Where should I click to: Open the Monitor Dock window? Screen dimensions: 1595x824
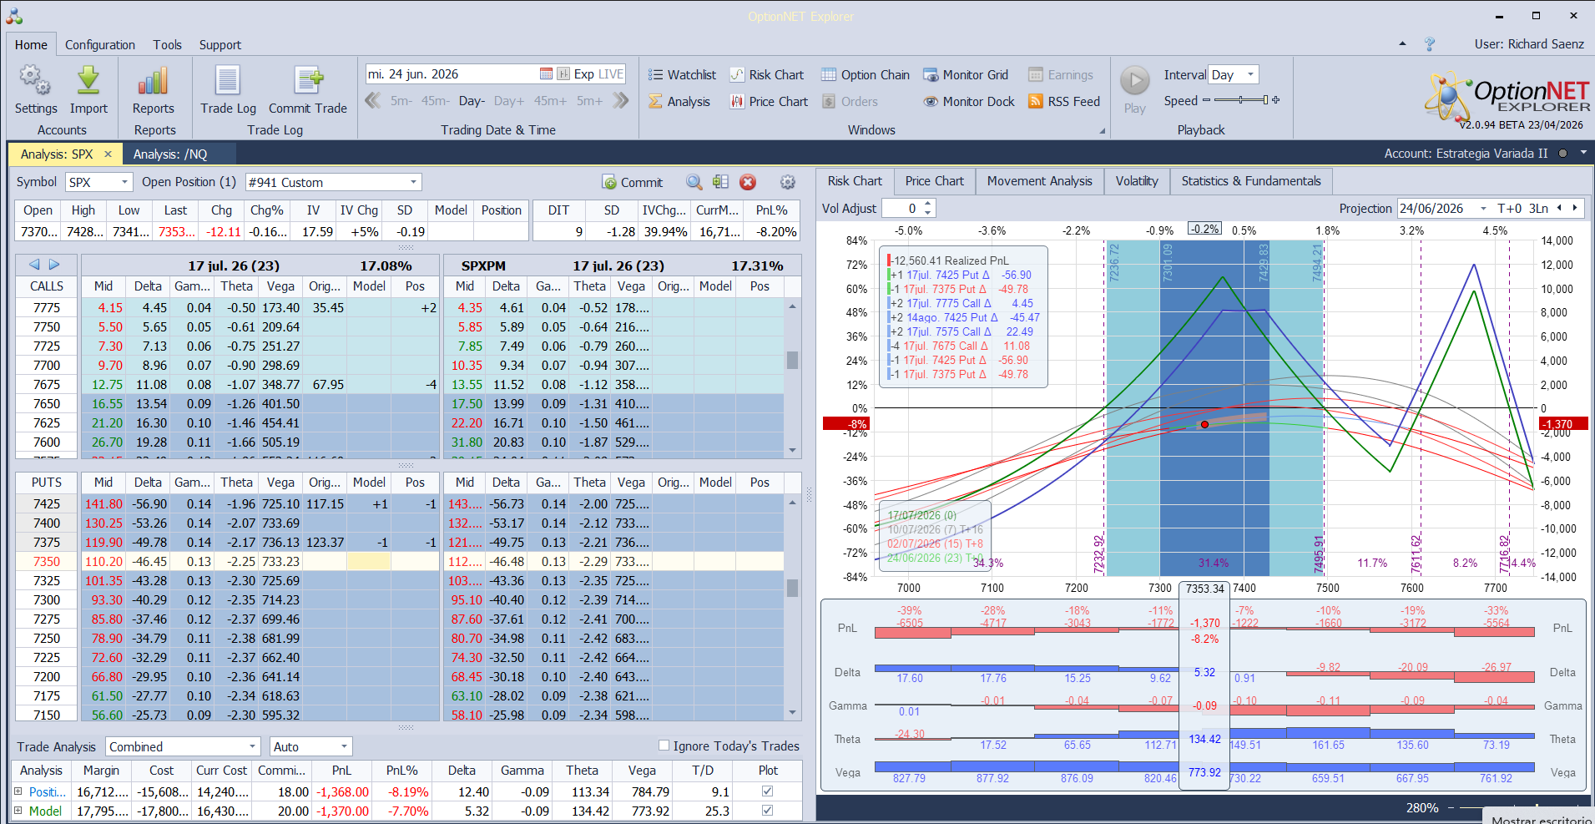[x=969, y=102]
